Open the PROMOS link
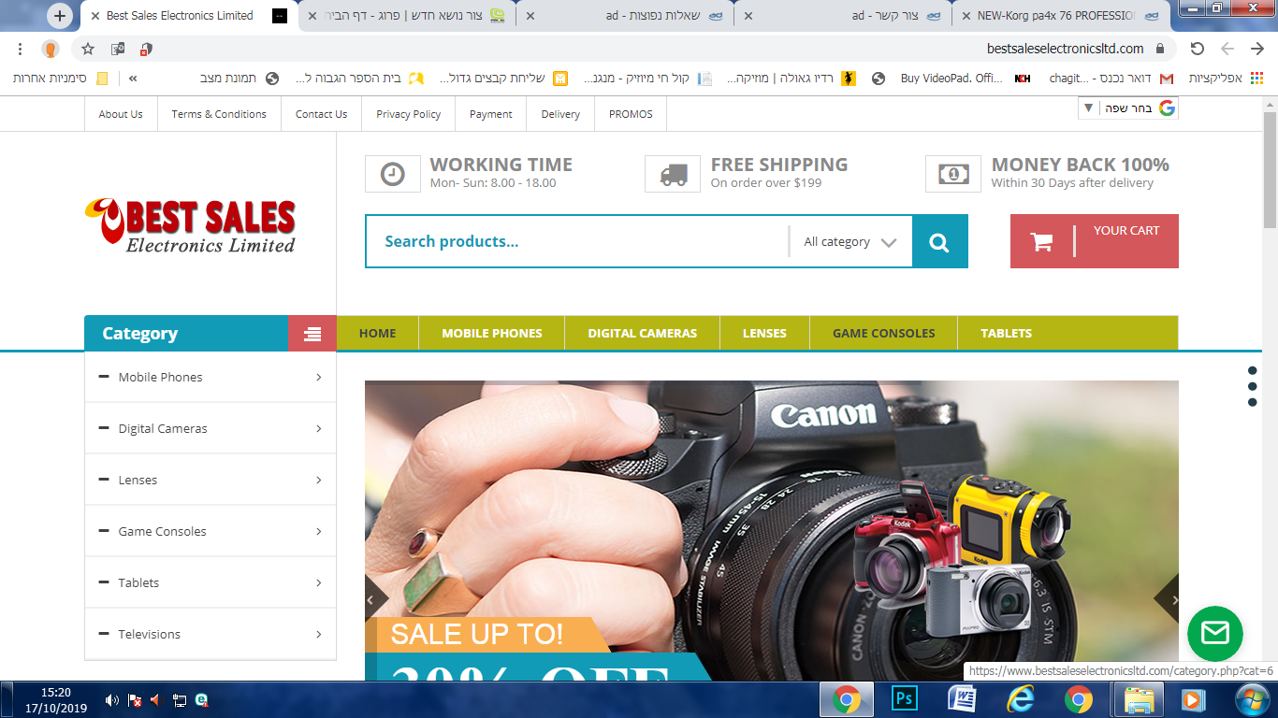This screenshot has height=718, width=1278. [x=631, y=114]
